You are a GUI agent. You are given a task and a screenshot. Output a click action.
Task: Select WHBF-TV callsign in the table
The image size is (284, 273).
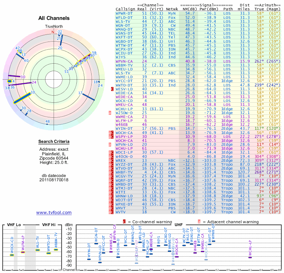[124, 172]
